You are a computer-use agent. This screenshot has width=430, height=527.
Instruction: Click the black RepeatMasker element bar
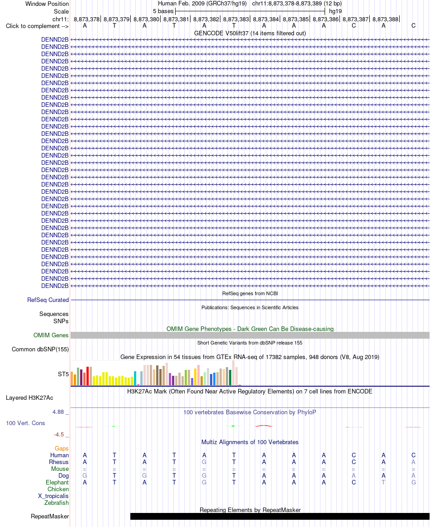pos(280,516)
